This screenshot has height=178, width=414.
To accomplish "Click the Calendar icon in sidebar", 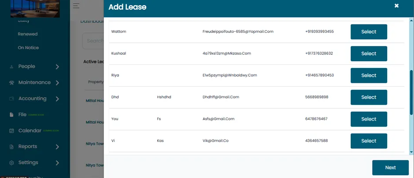I will coord(11,131).
